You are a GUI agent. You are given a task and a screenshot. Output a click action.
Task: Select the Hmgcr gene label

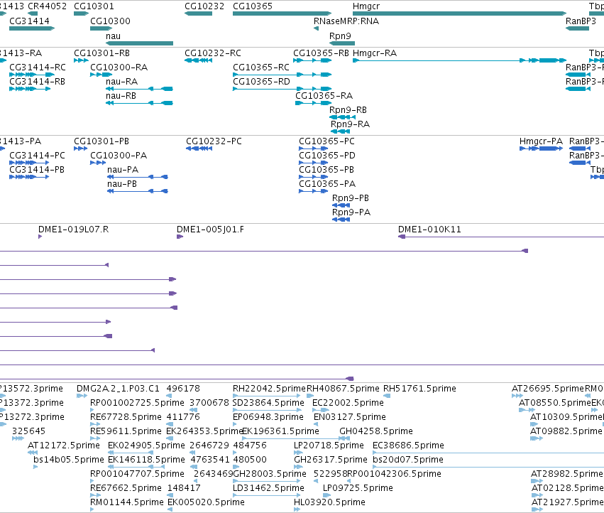[366, 6]
